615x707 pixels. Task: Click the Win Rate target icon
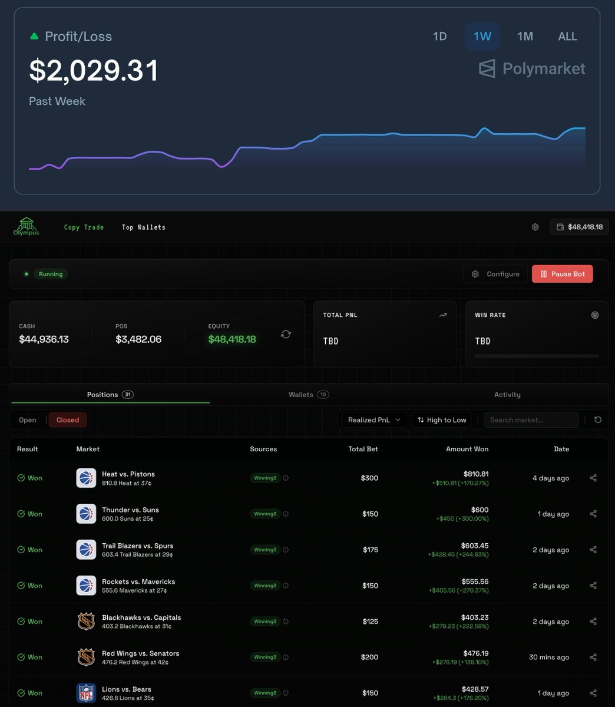coord(594,315)
